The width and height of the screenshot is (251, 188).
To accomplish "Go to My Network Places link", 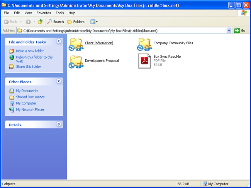I will (30, 109).
